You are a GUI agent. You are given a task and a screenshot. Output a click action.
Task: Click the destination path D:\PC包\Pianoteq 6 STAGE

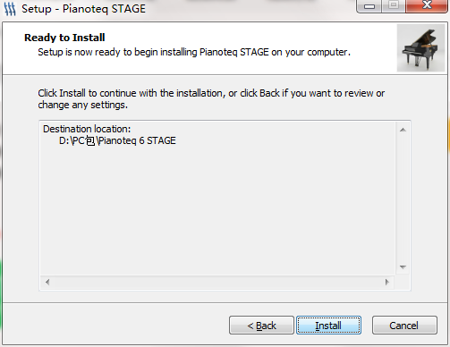tap(117, 140)
